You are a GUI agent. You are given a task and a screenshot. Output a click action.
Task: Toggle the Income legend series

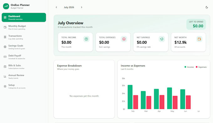pyautogui.click(x=189, y=67)
